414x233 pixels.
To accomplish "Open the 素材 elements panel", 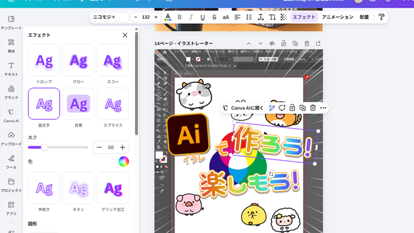I will click(11, 45).
